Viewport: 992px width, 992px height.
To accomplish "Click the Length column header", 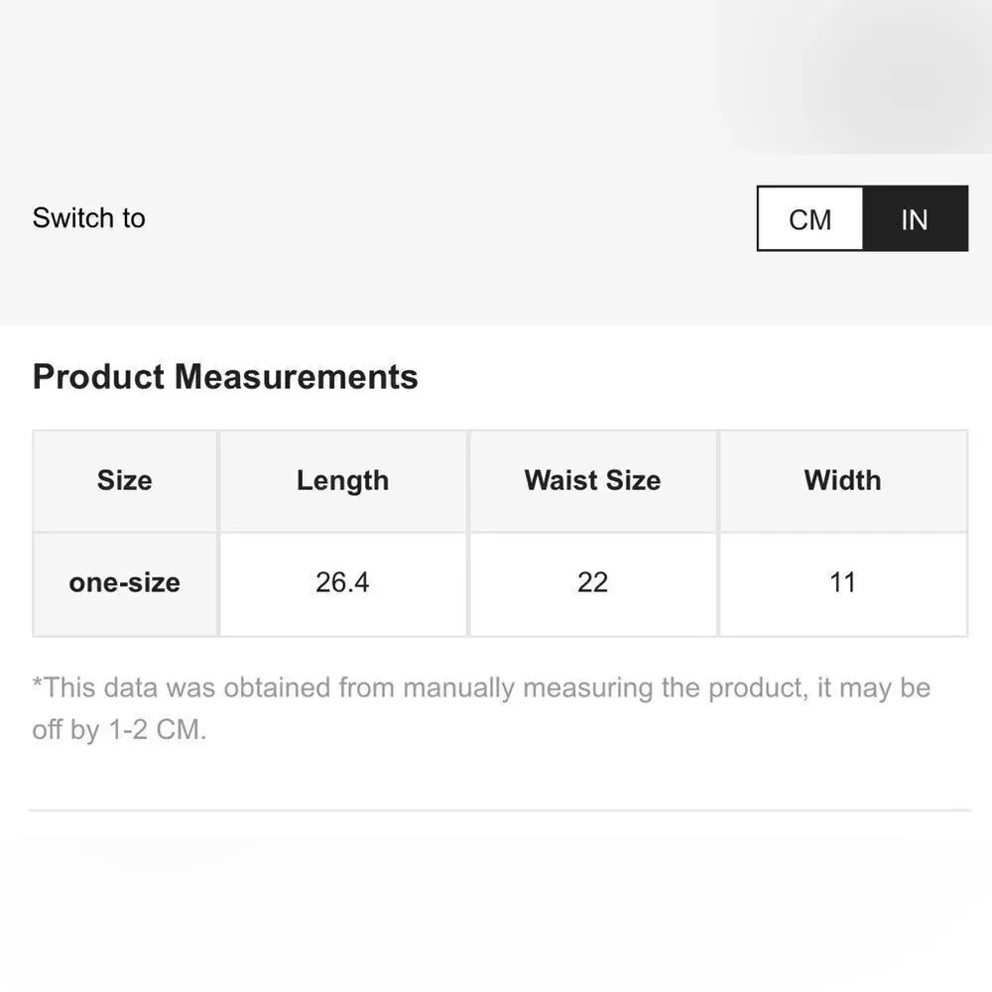I will 342,481.
